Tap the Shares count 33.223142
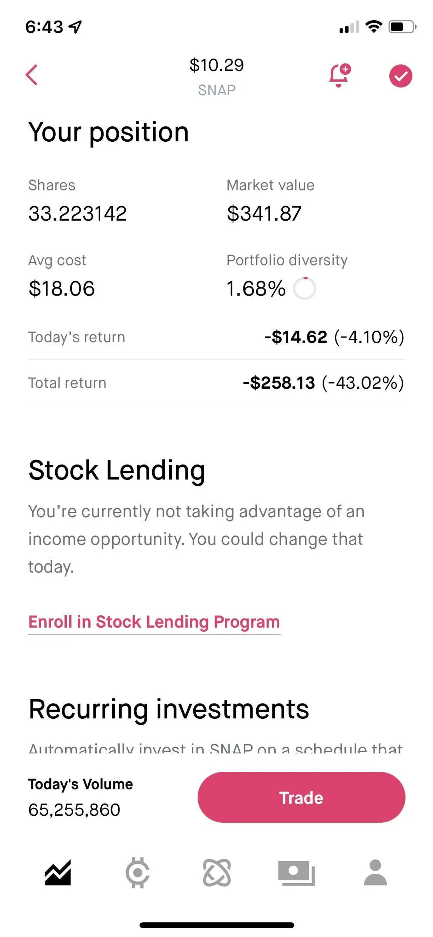Screen dimensions: 433x937 (78, 213)
